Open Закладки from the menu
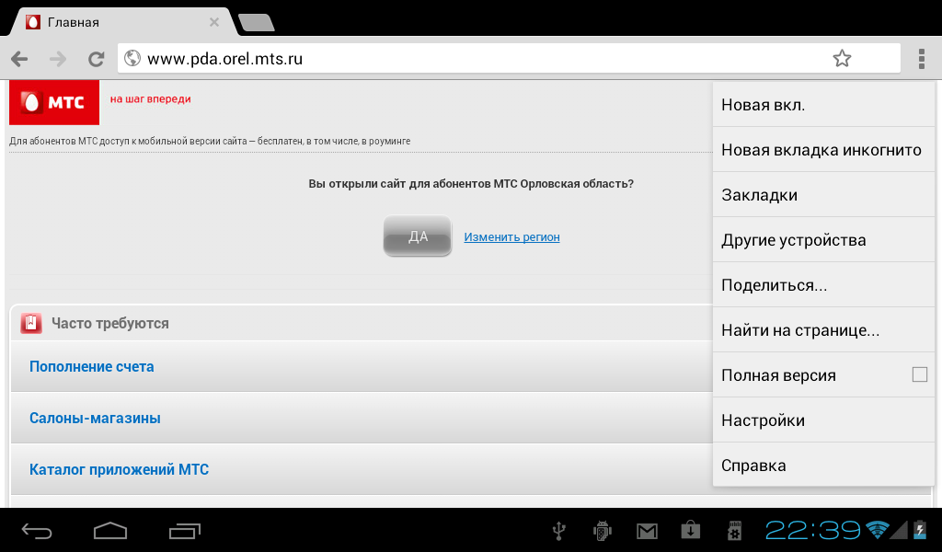Image resolution: width=942 pixels, height=552 pixels. click(823, 195)
